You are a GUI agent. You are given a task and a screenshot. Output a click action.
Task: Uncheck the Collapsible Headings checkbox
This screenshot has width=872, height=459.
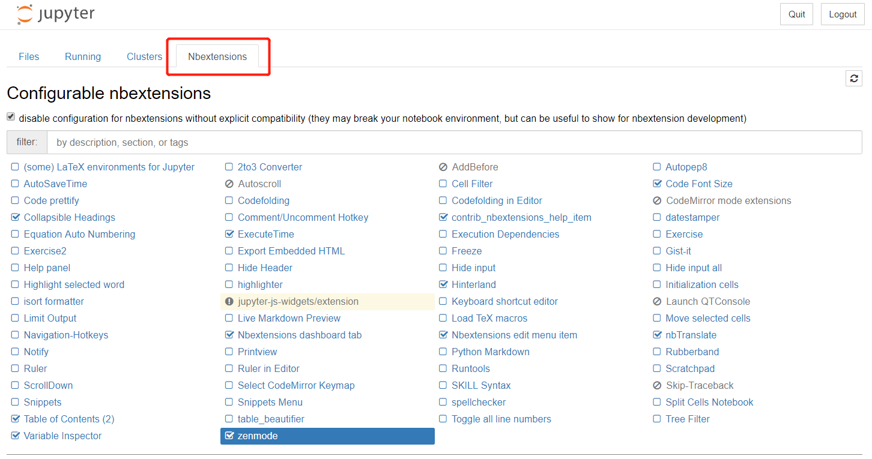[15, 217]
